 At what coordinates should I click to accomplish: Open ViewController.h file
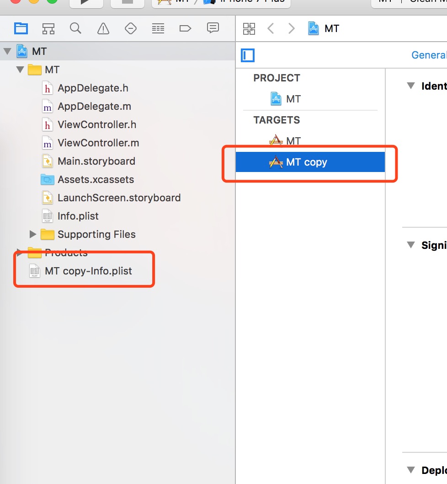(97, 124)
